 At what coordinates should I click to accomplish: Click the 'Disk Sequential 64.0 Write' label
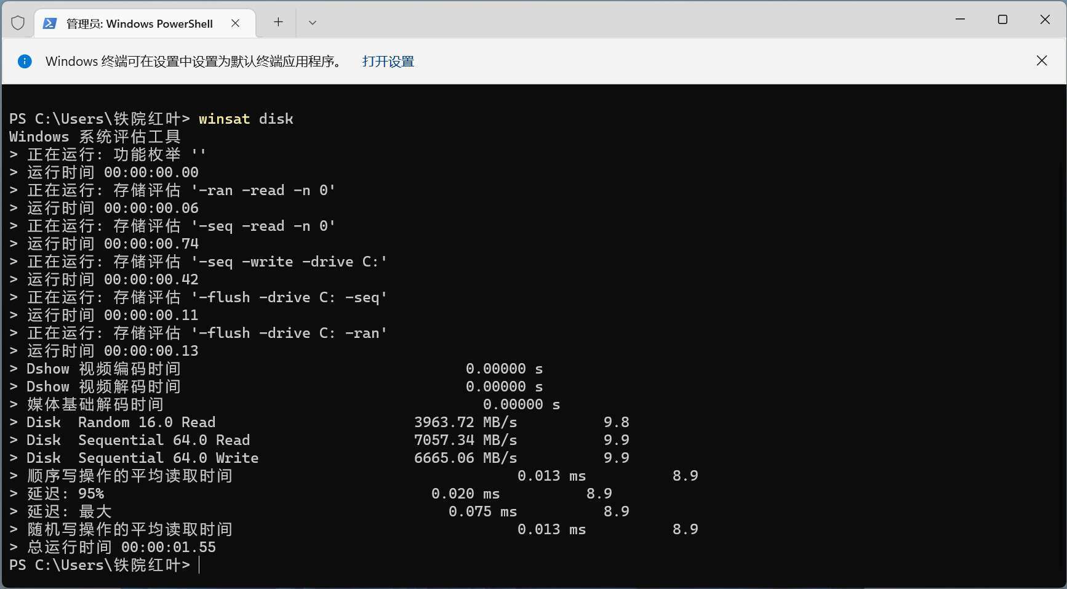click(x=143, y=458)
